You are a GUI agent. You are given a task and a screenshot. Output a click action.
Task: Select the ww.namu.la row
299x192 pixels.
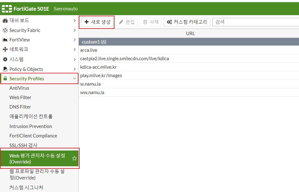[x=189, y=93]
